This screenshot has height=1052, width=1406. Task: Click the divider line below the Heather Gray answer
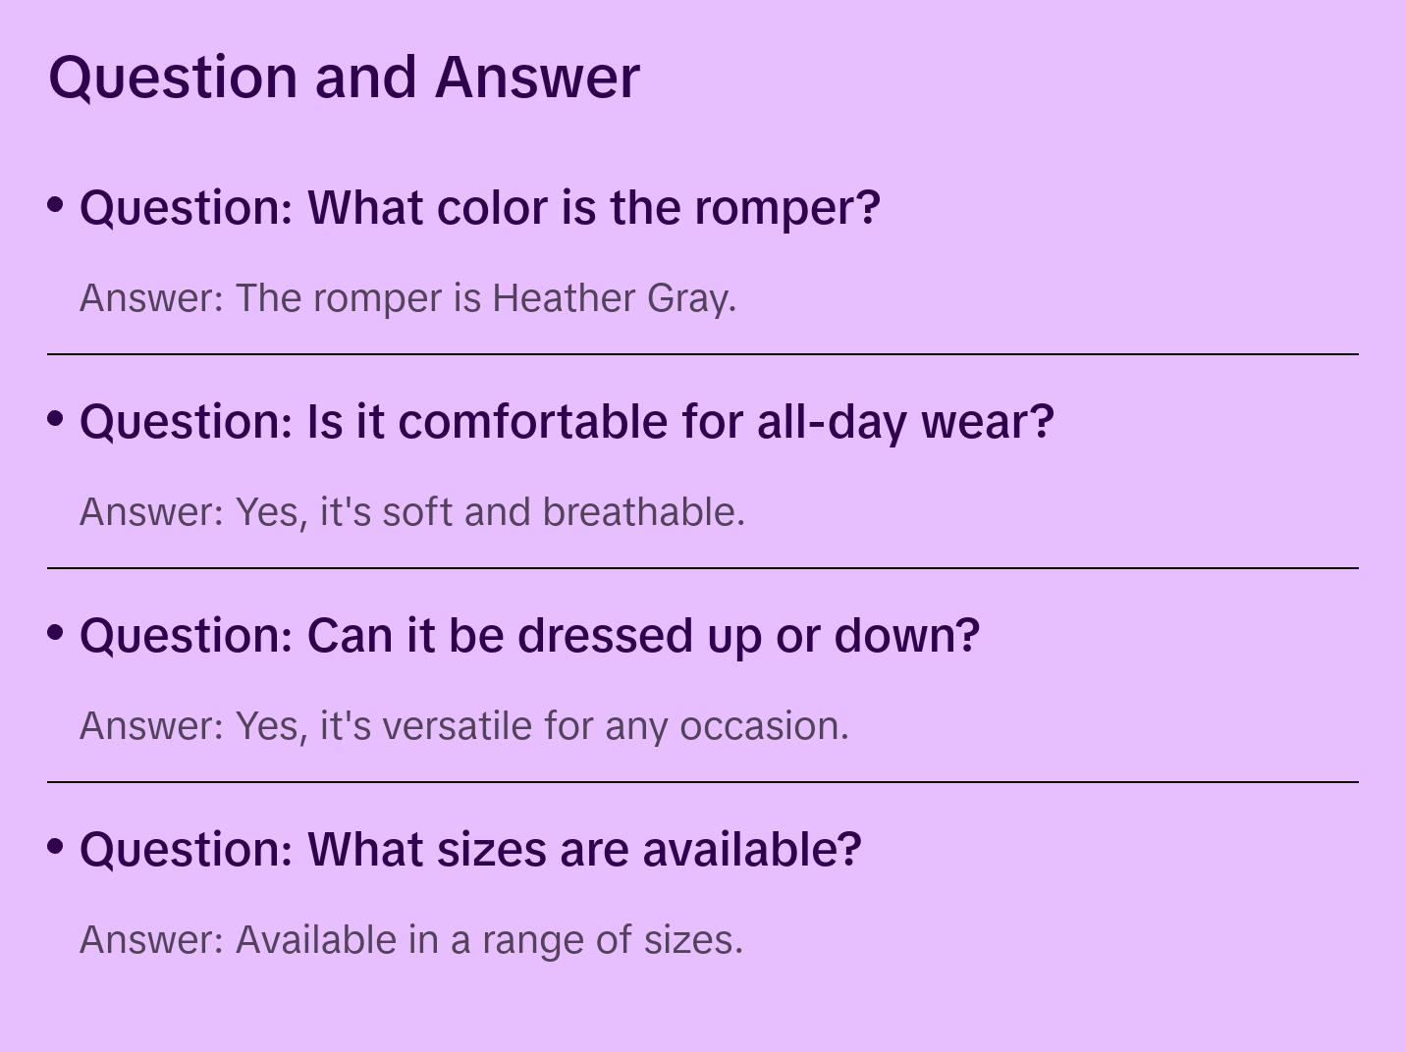(703, 354)
